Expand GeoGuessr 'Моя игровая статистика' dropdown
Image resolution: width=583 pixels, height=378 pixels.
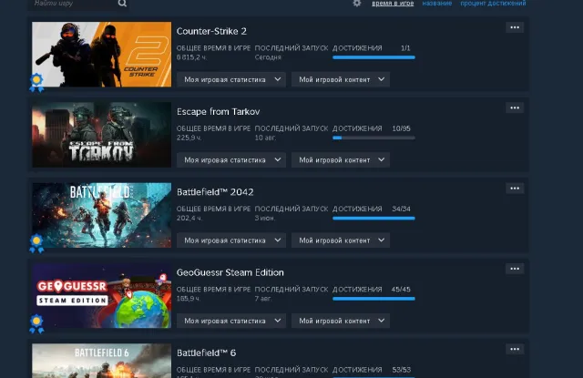point(231,321)
